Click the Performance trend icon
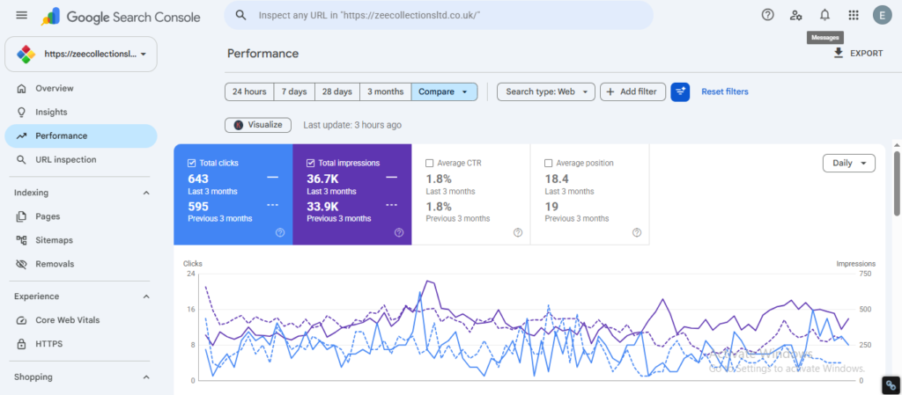The width and height of the screenshot is (902, 395). pos(21,136)
